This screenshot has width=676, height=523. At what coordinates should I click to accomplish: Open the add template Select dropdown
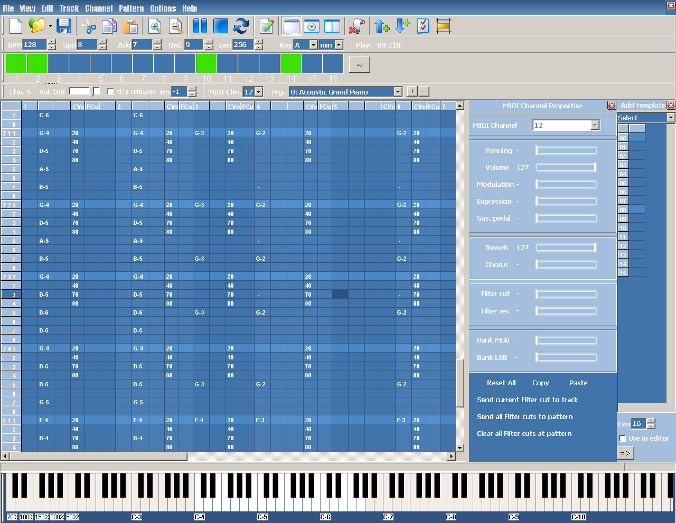click(x=671, y=118)
